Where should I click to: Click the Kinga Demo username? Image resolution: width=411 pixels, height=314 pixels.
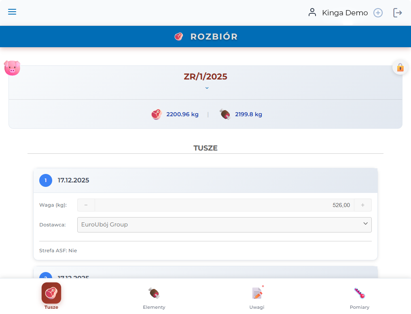point(345,13)
